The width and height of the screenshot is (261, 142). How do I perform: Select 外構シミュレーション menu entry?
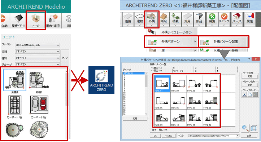pyautogui.click(x=172, y=32)
